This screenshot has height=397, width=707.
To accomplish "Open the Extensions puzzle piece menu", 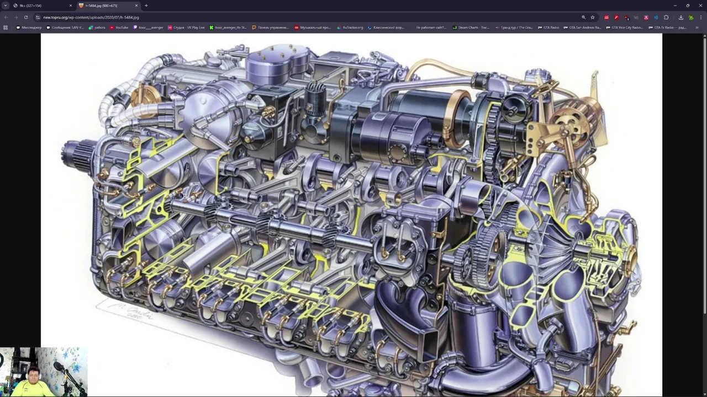I will pos(666,17).
